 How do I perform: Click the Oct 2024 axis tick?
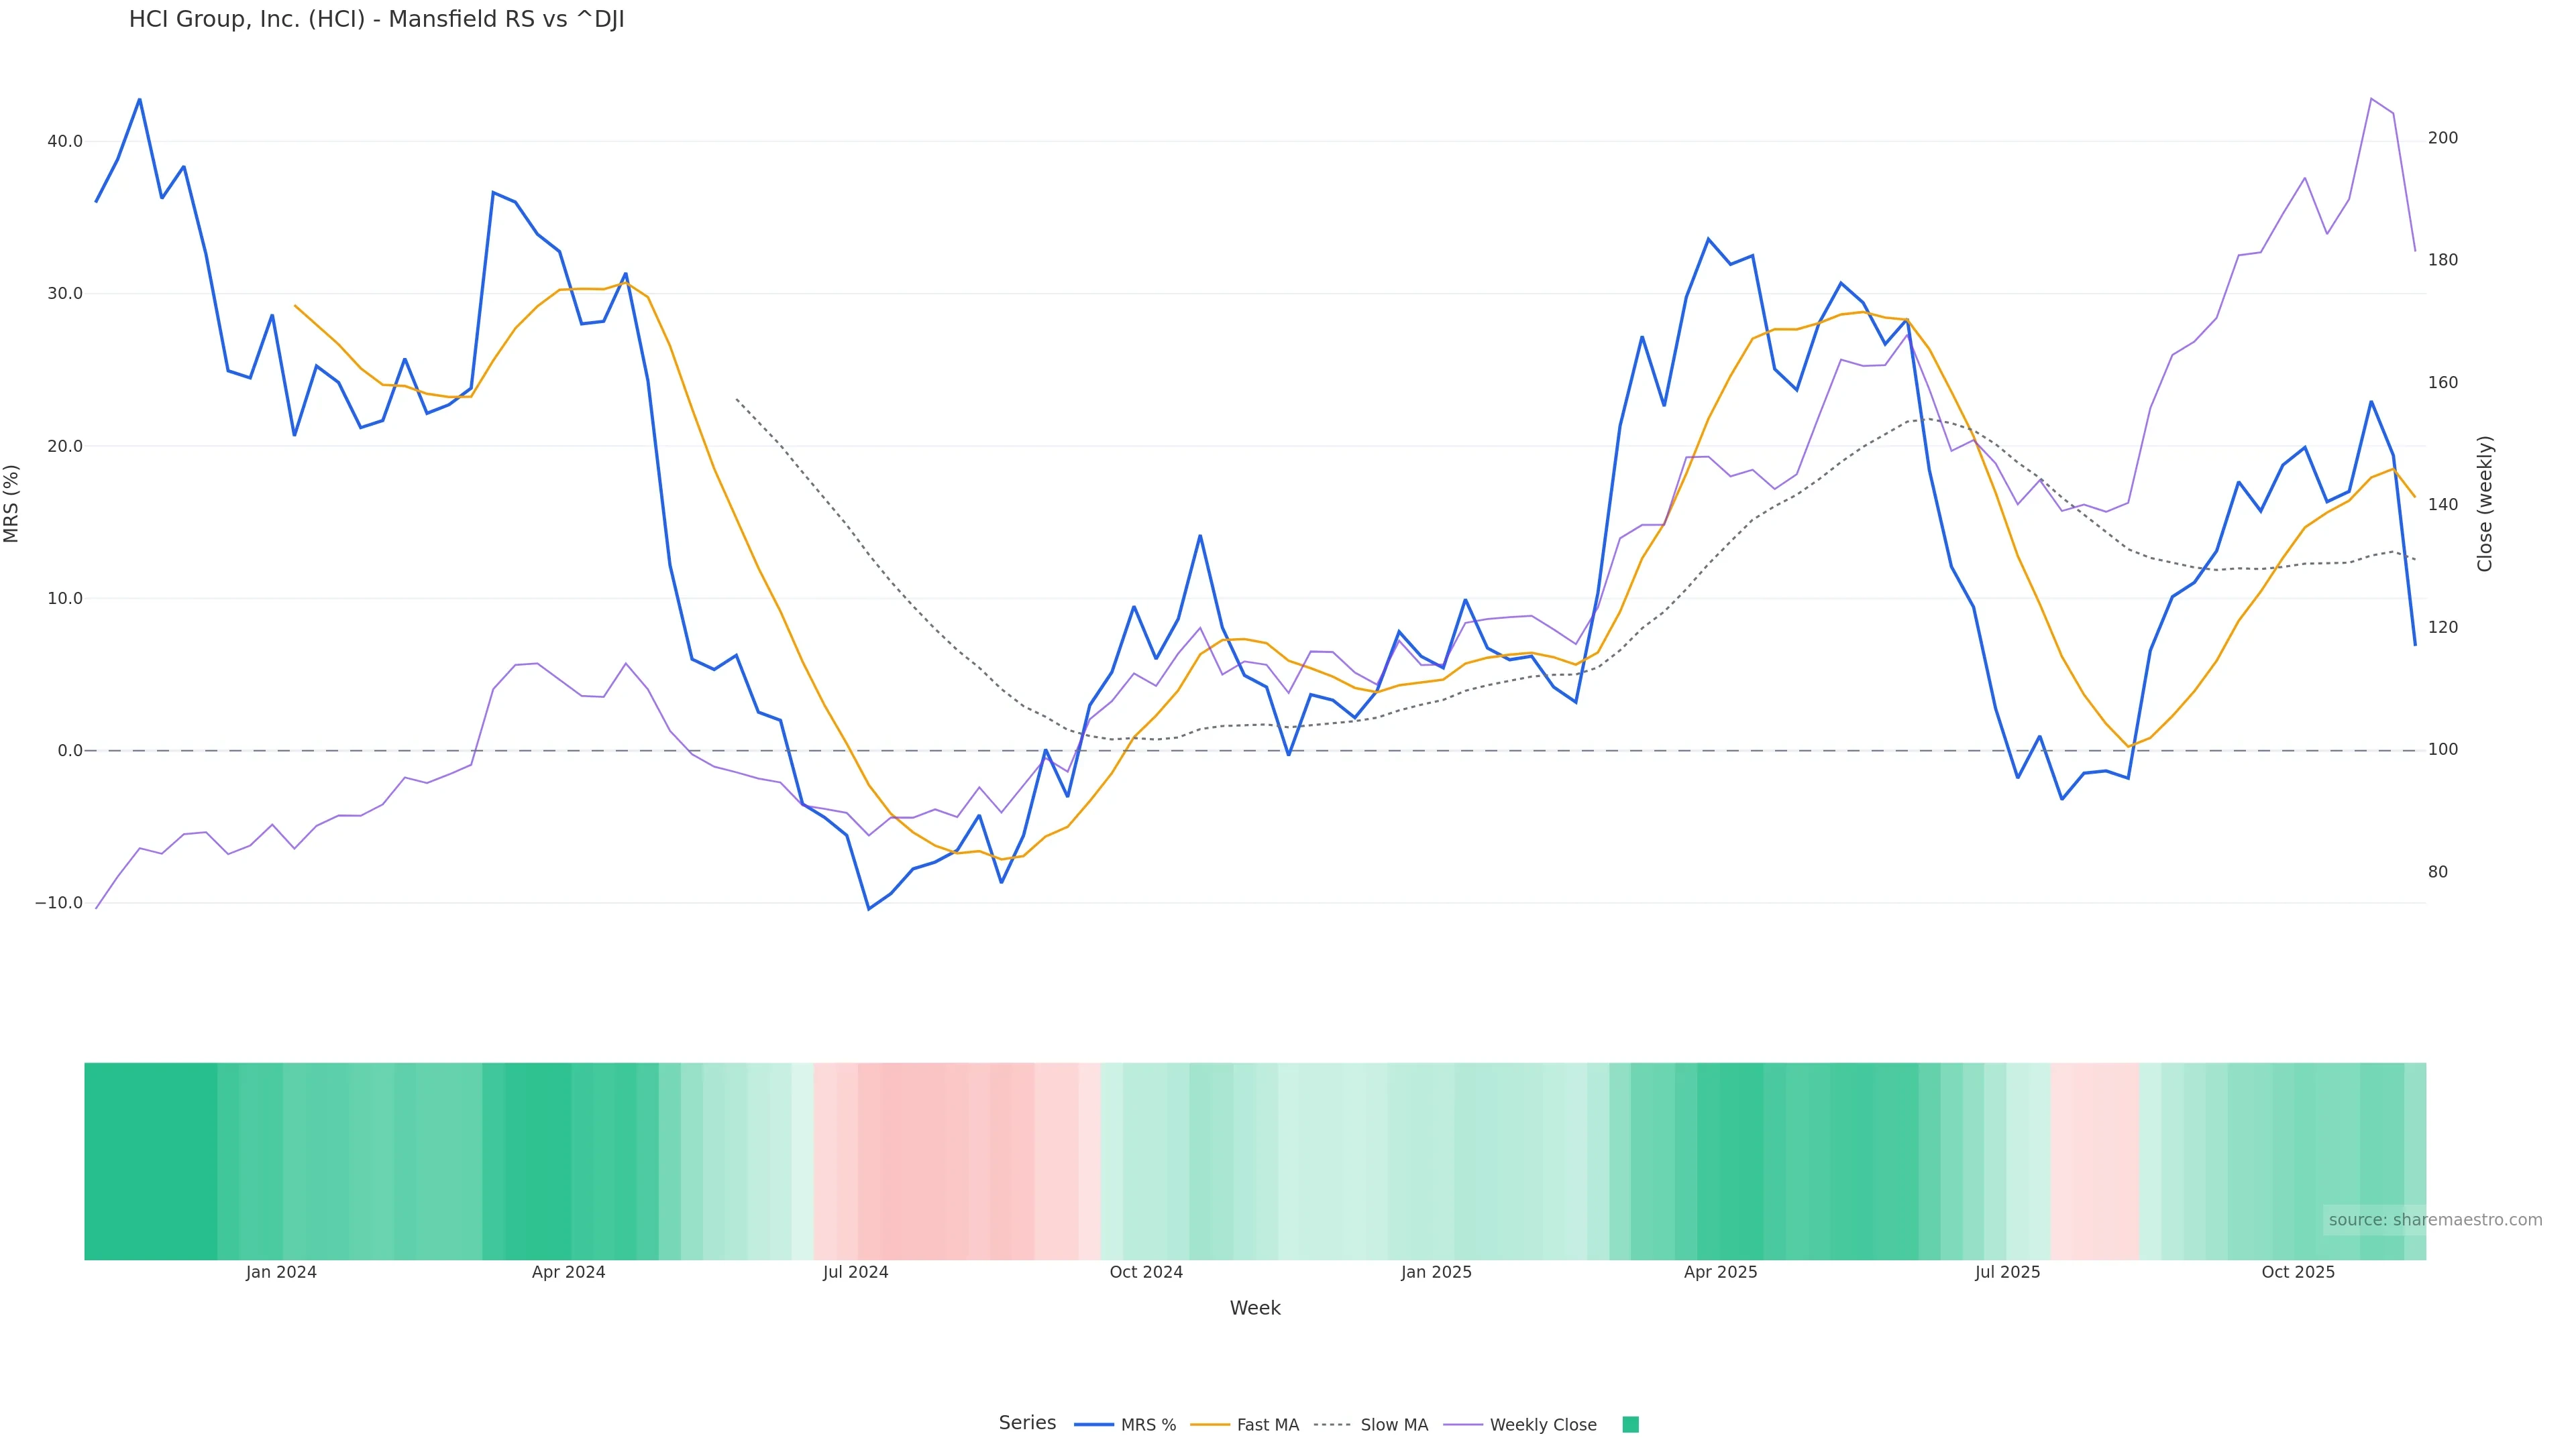click(1146, 1272)
